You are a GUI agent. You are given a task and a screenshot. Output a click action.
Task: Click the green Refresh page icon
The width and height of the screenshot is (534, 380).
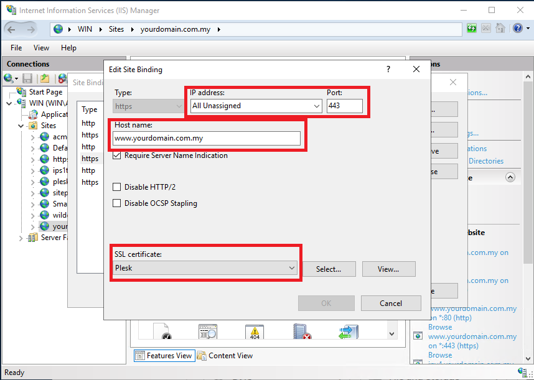coord(472,29)
